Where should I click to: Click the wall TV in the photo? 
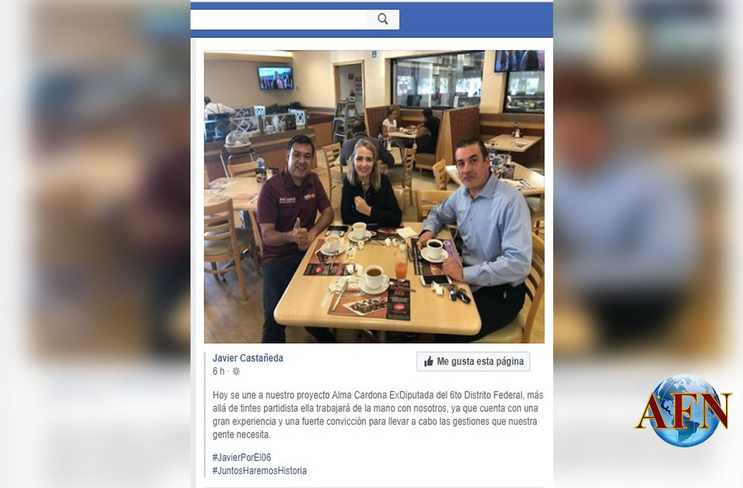(275, 77)
